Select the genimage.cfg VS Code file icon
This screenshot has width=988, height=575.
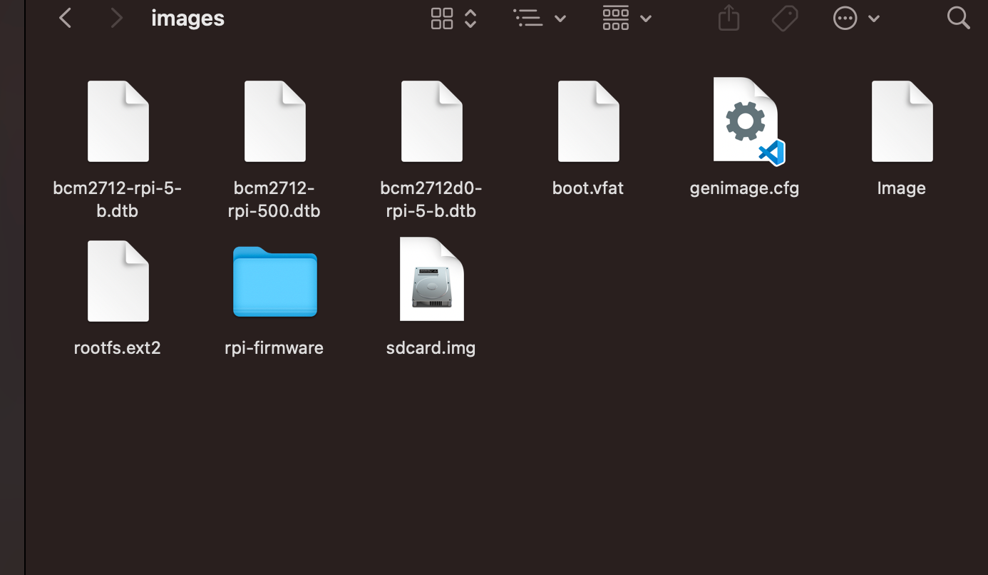coord(744,121)
